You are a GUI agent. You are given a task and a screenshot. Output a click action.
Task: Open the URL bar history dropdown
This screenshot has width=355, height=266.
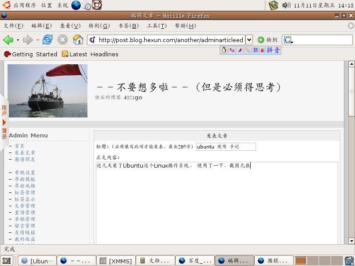tap(249, 40)
